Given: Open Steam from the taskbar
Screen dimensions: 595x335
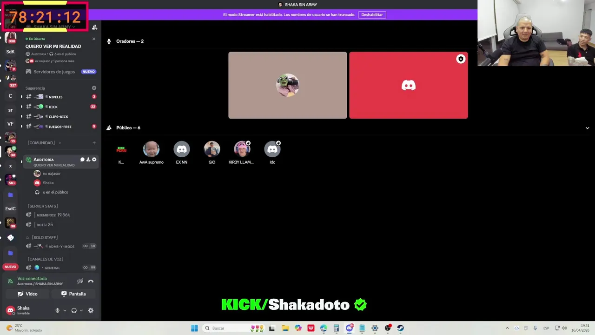Looking at the screenshot, I should point(400,328).
